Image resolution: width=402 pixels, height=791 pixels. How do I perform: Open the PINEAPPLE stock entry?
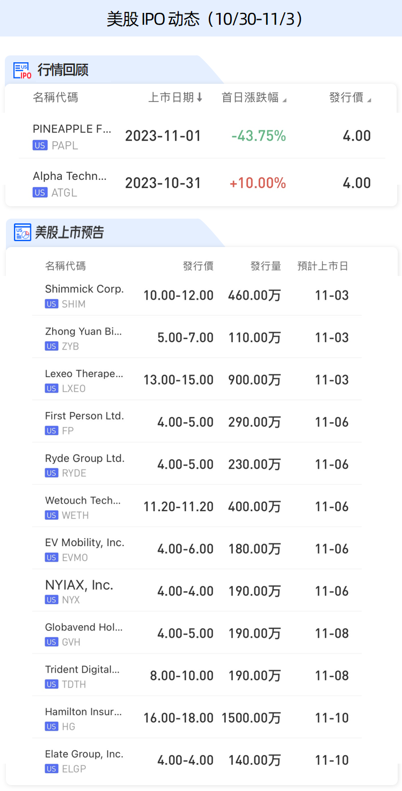pyautogui.click(x=72, y=129)
